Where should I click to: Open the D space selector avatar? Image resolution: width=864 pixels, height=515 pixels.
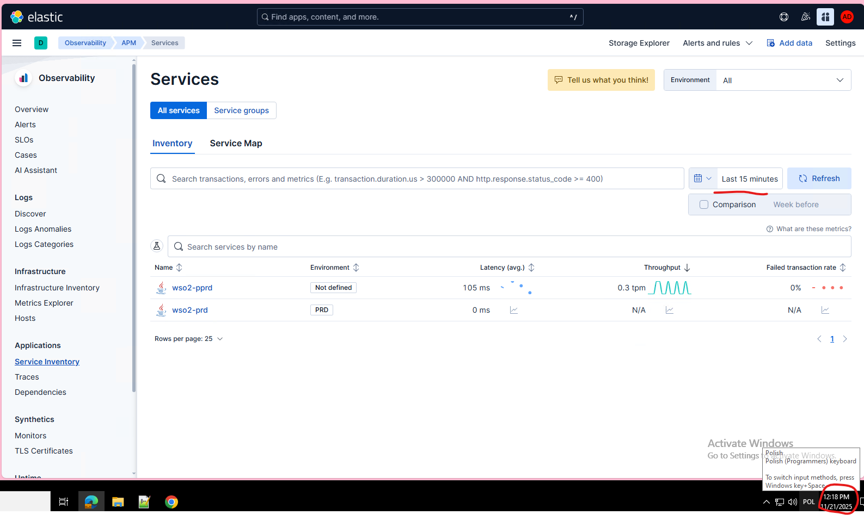point(41,43)
